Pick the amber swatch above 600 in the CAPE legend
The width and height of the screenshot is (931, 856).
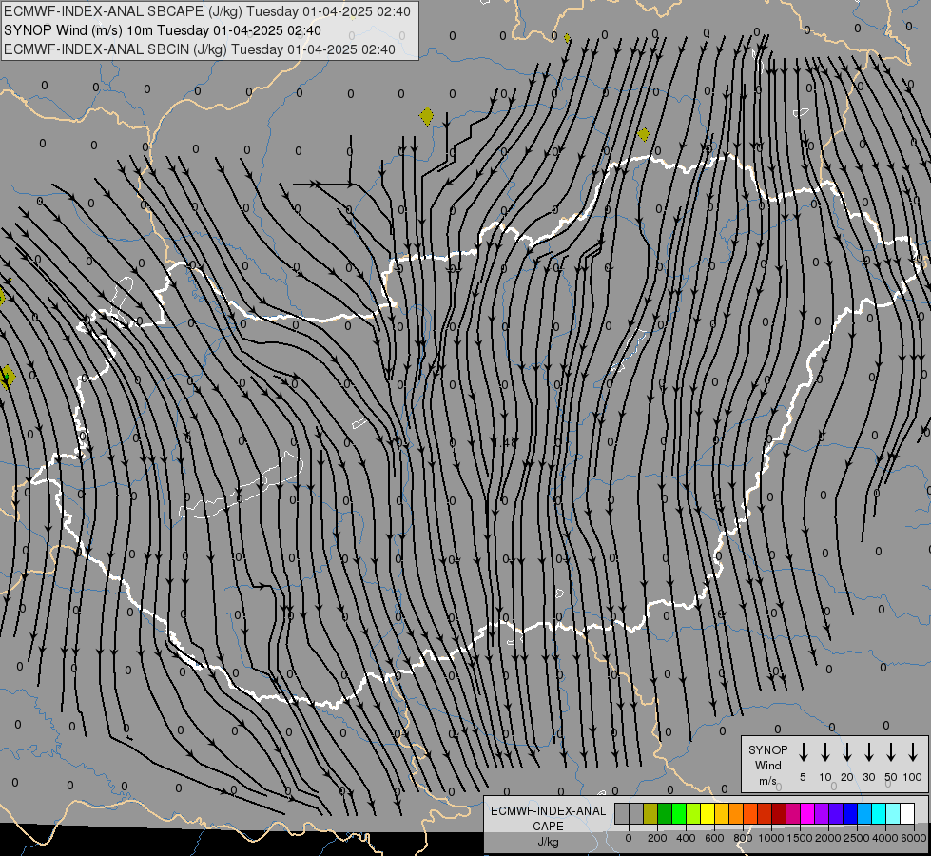click(722, 814)
